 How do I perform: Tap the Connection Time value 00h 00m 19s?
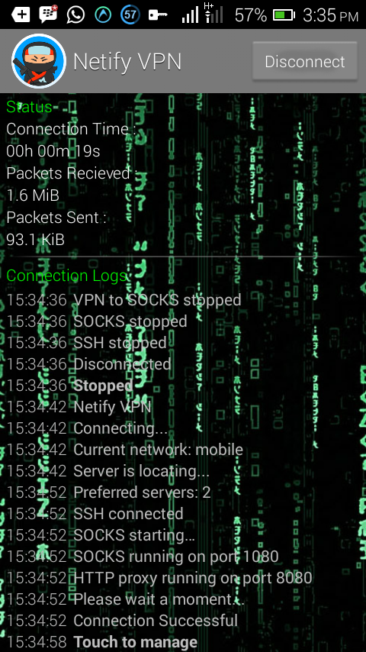[x=53, y=151]
